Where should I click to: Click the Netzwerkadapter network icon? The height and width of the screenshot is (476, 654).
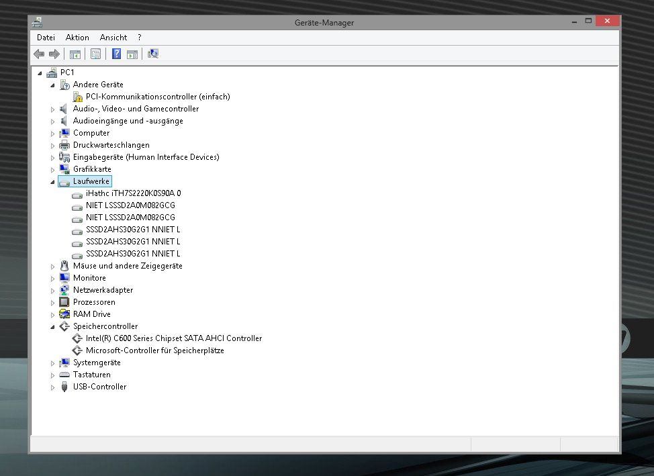pos(64,290)
